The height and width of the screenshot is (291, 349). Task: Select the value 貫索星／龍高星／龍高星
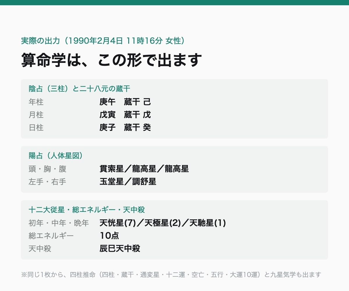pyautogui.click(x=144, y=169)
